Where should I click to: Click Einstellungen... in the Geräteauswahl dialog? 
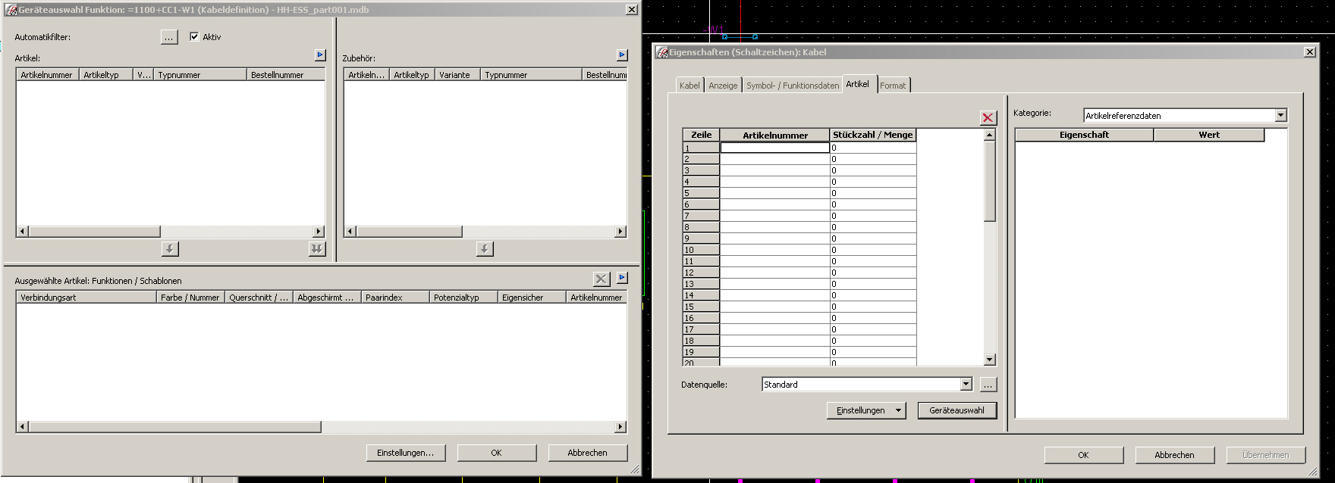pyautogui.click(x=406, y=453)
